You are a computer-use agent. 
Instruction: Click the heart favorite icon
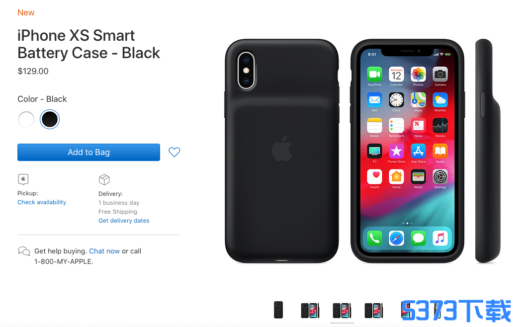pyautogui.click(x=174, y=152)
